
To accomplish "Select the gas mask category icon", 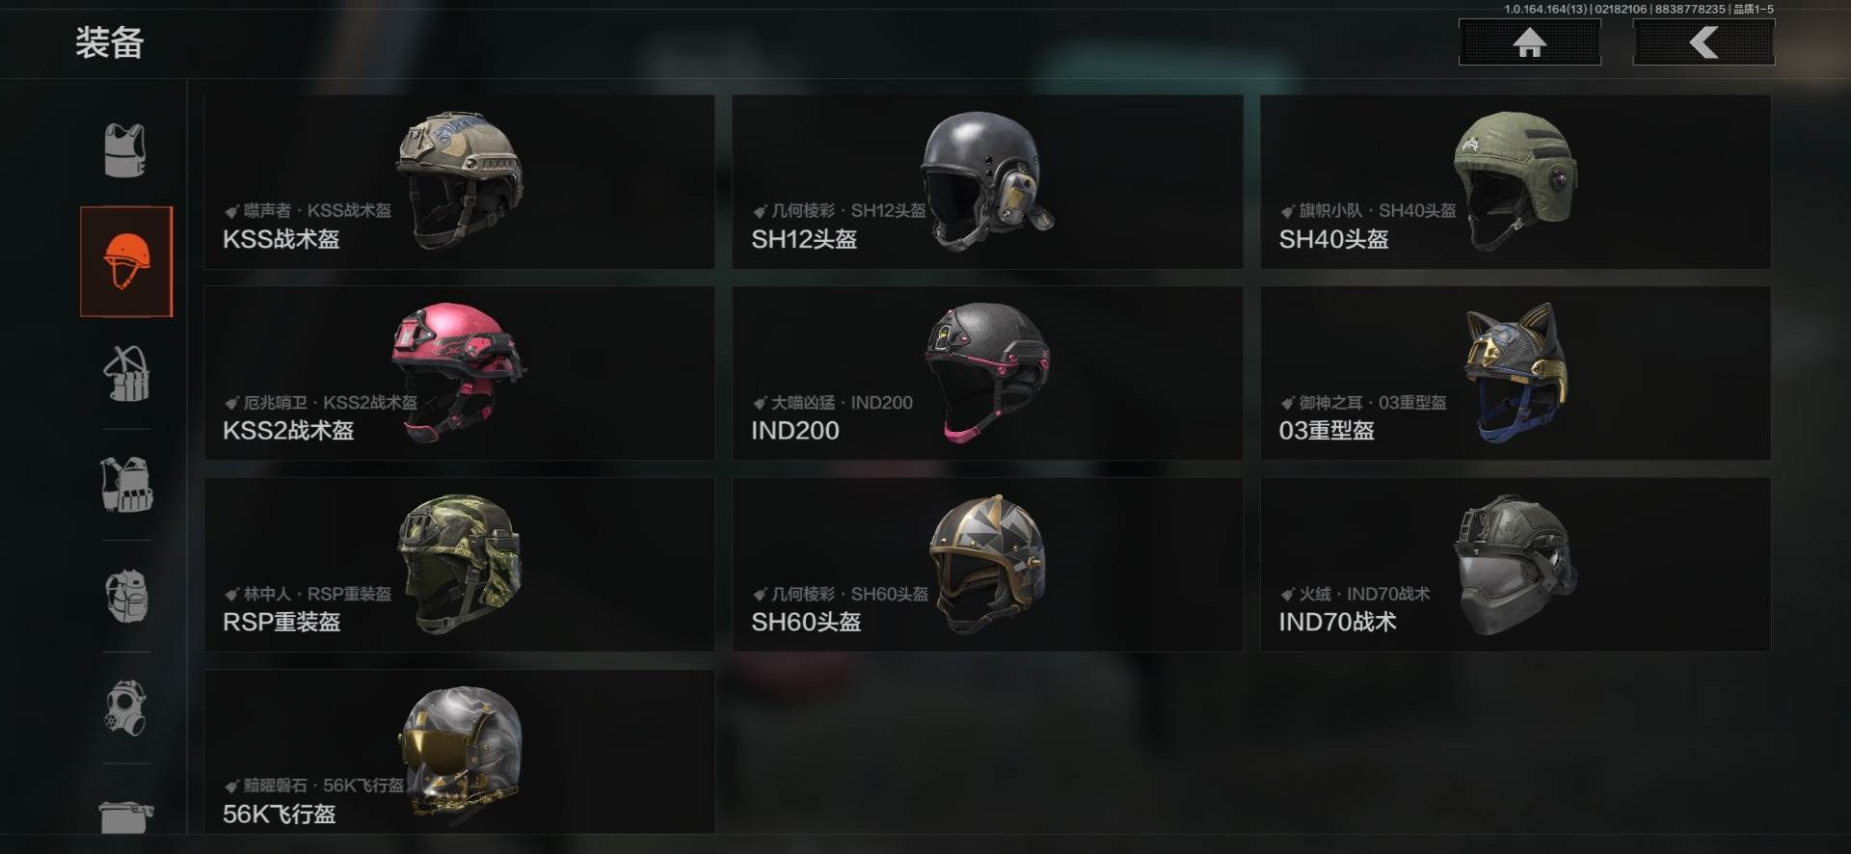I will 126,707.
